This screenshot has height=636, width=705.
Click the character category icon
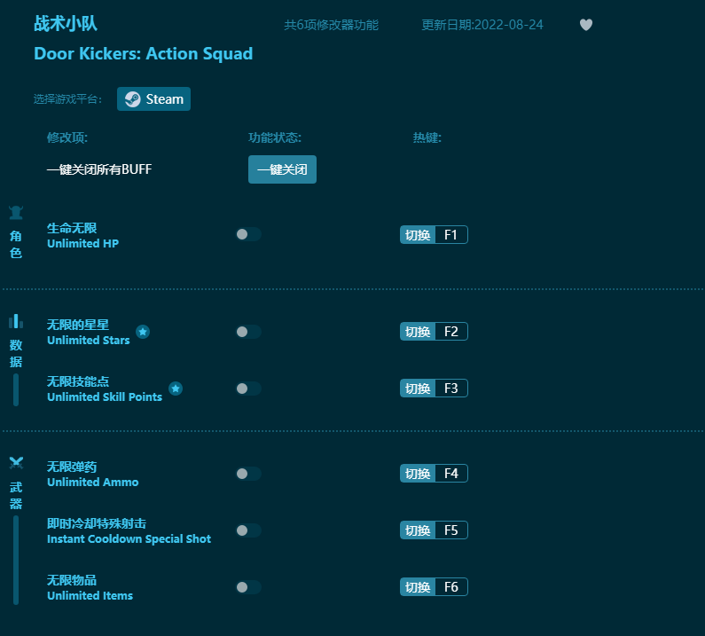(x=16, y=212)
